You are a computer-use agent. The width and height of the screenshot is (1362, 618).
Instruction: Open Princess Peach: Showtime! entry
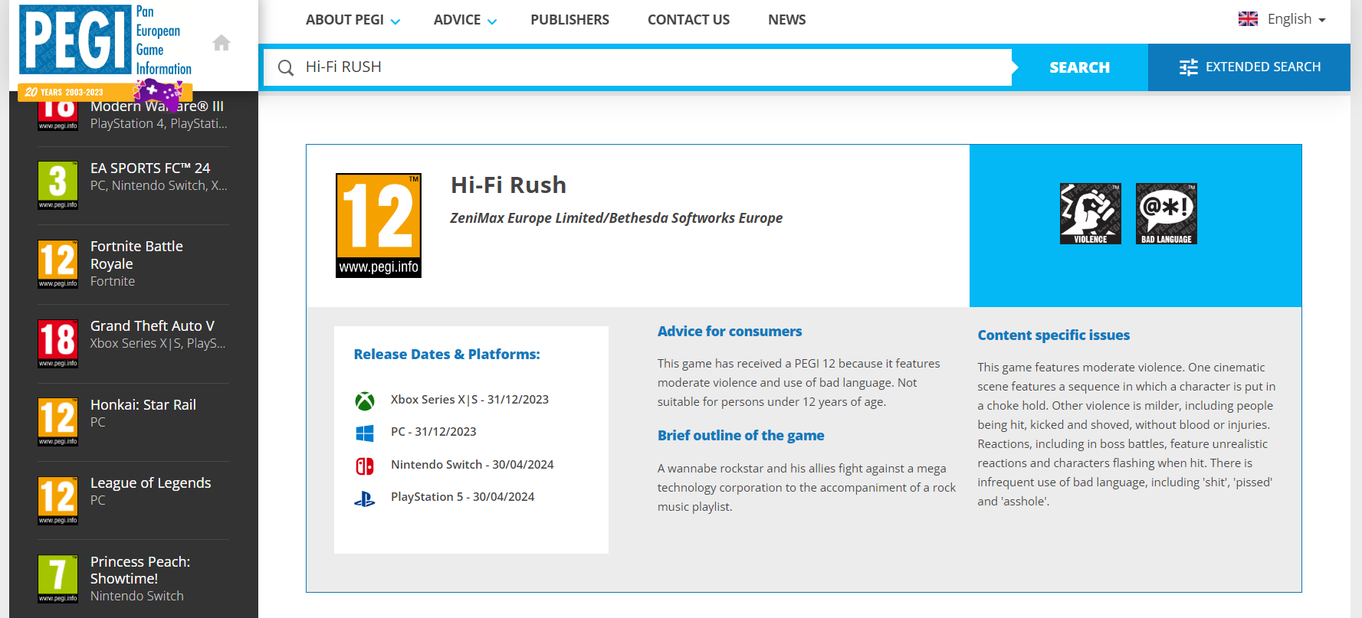point(140,571)
